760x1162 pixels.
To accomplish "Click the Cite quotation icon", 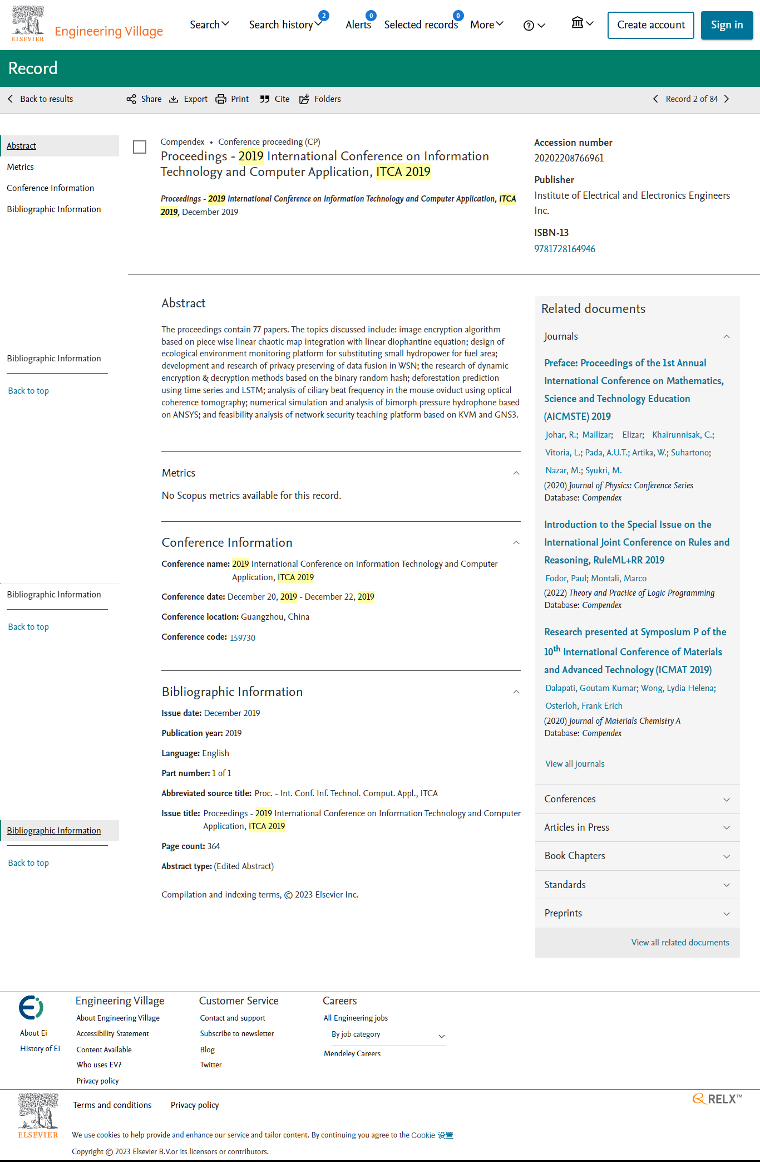I will (265, 99).
